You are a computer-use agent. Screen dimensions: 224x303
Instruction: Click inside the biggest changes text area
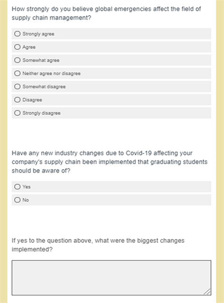tap(112, 278)
